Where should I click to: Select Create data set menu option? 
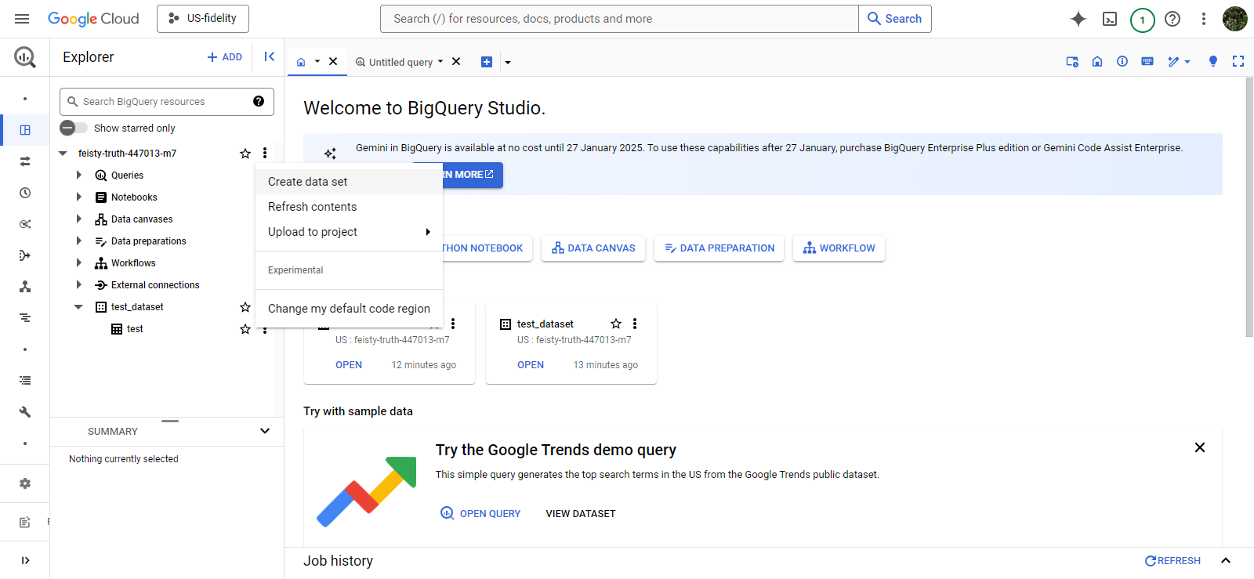pos(307,182)
